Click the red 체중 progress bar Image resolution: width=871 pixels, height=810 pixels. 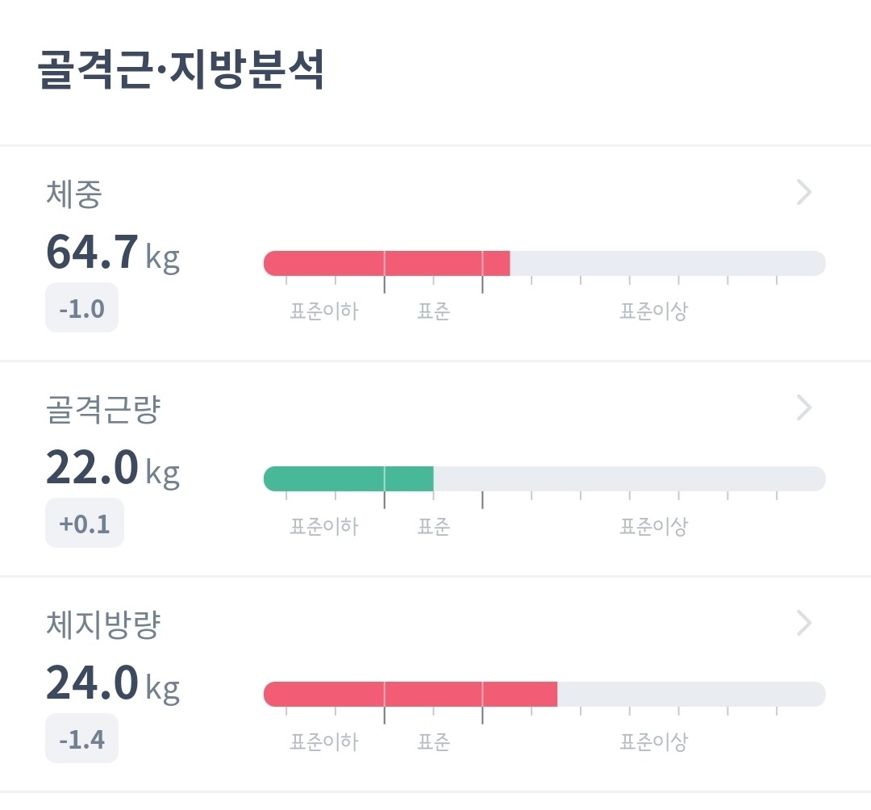tap(387, 263)
